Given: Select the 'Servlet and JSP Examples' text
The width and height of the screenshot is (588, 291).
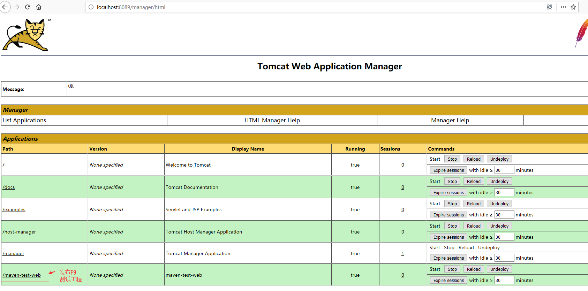Looking at the screenshot, I should click(x=194, y=209).
